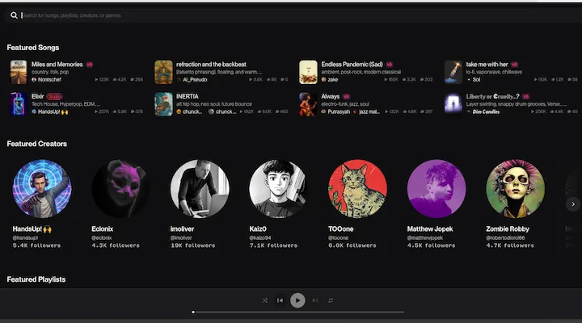Viewport: 582px width, 323px height.
Task: Open KaizO creator avatar
Action: [x=279, y=189]
